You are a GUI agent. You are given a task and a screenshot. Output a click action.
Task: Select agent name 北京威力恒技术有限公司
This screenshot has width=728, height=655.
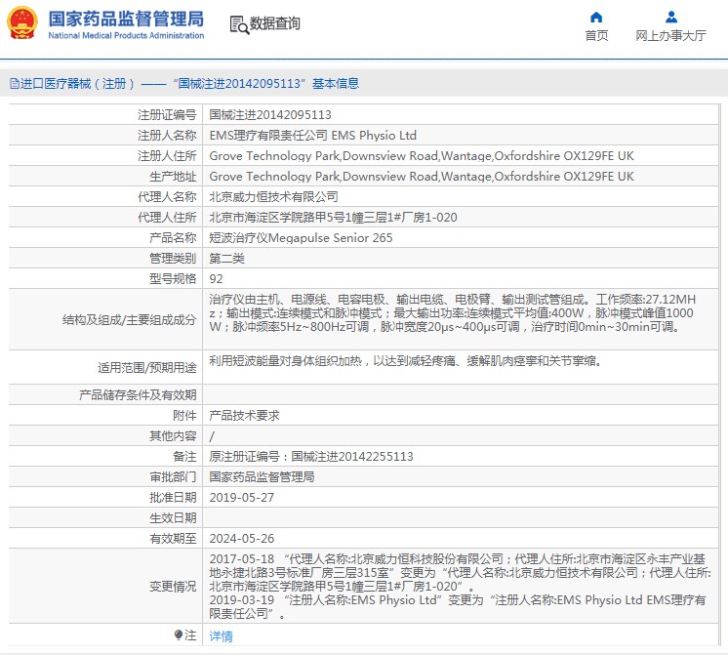274,196
